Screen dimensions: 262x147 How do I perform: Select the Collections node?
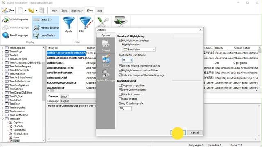19,130
